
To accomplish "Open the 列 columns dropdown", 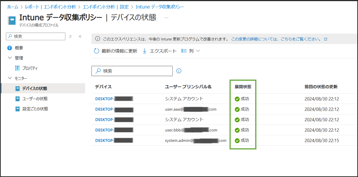I will coord(191,51).
